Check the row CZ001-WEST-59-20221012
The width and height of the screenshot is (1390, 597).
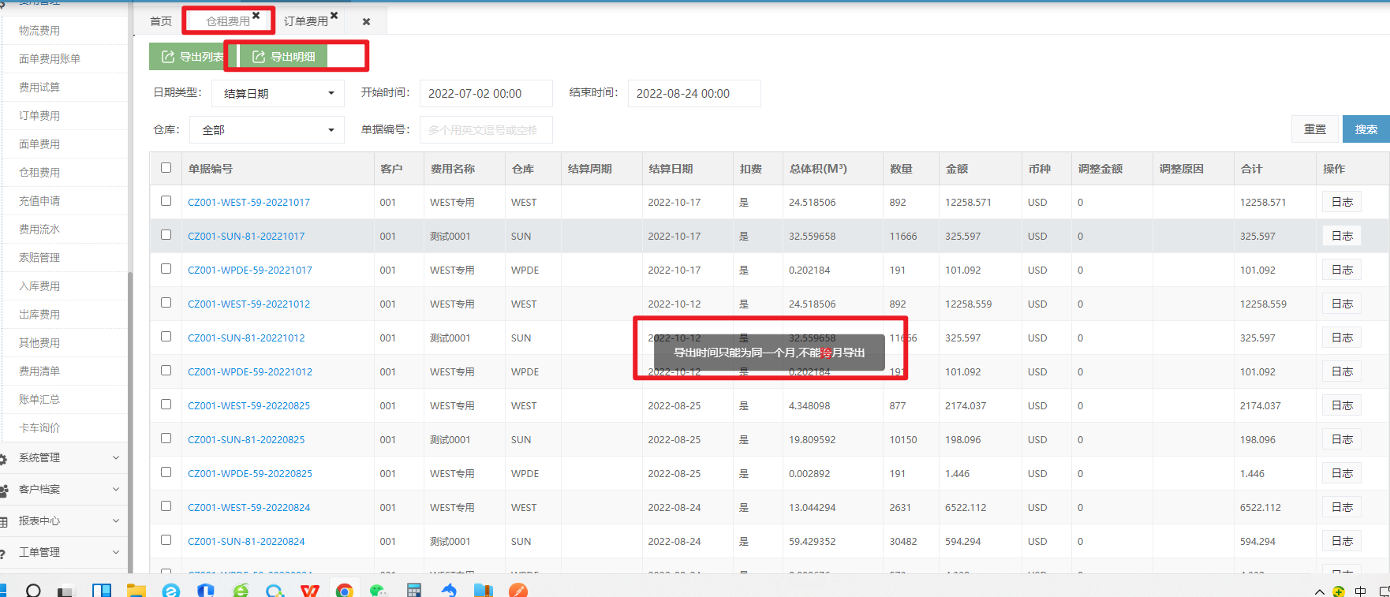pos(166,303)
